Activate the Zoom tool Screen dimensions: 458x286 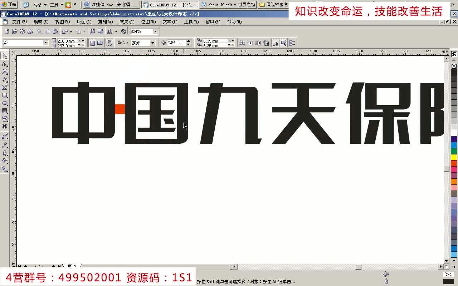tap(5, 71)
